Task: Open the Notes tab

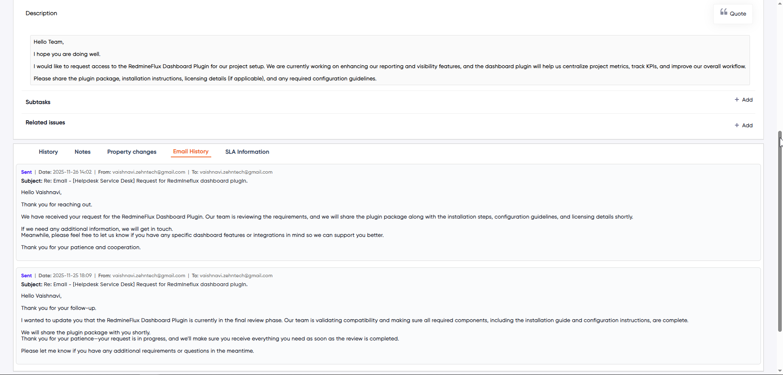Action: click(x=82, y=152)
